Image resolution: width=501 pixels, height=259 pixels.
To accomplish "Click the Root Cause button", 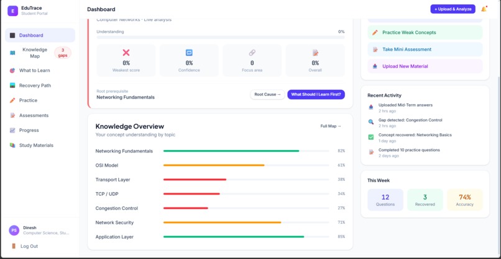I will pos(267,94).
